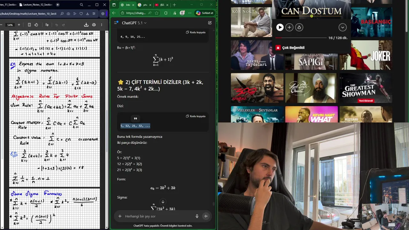Open The Greatest Showman thumbnail
The height and width of the screenshot is (230, 409).
tap(366, 88)
